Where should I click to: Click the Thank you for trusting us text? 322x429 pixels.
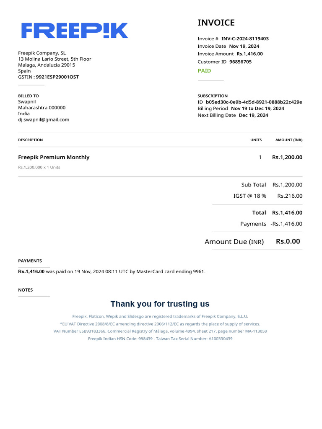160,304
